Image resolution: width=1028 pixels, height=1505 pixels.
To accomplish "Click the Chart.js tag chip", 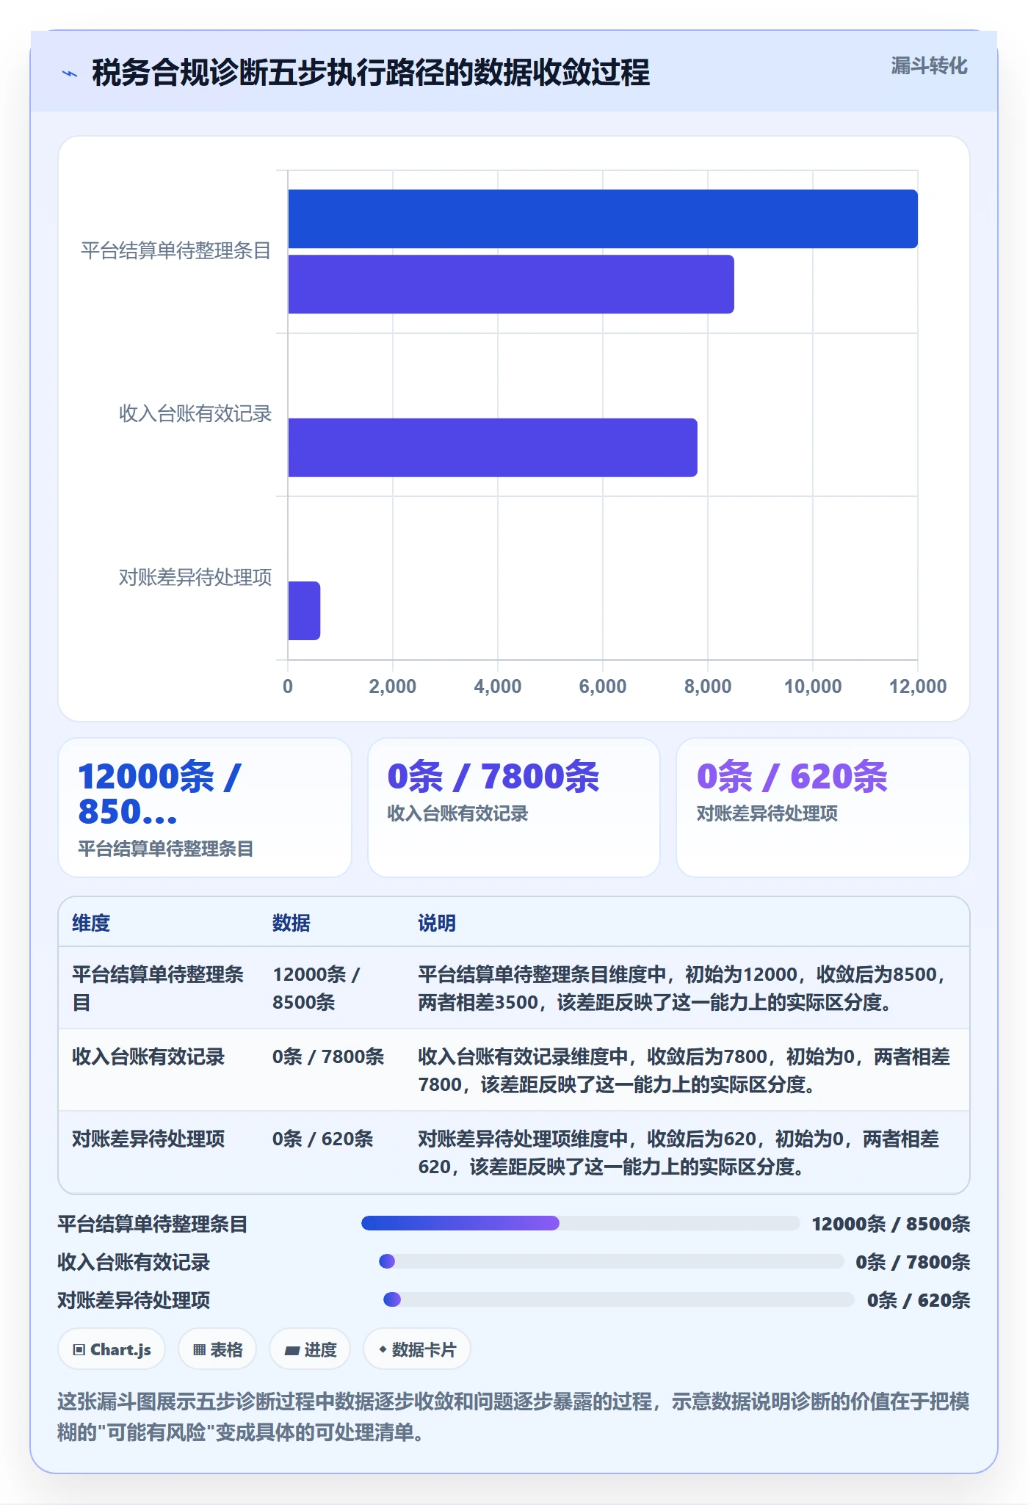I will 112,1349.
